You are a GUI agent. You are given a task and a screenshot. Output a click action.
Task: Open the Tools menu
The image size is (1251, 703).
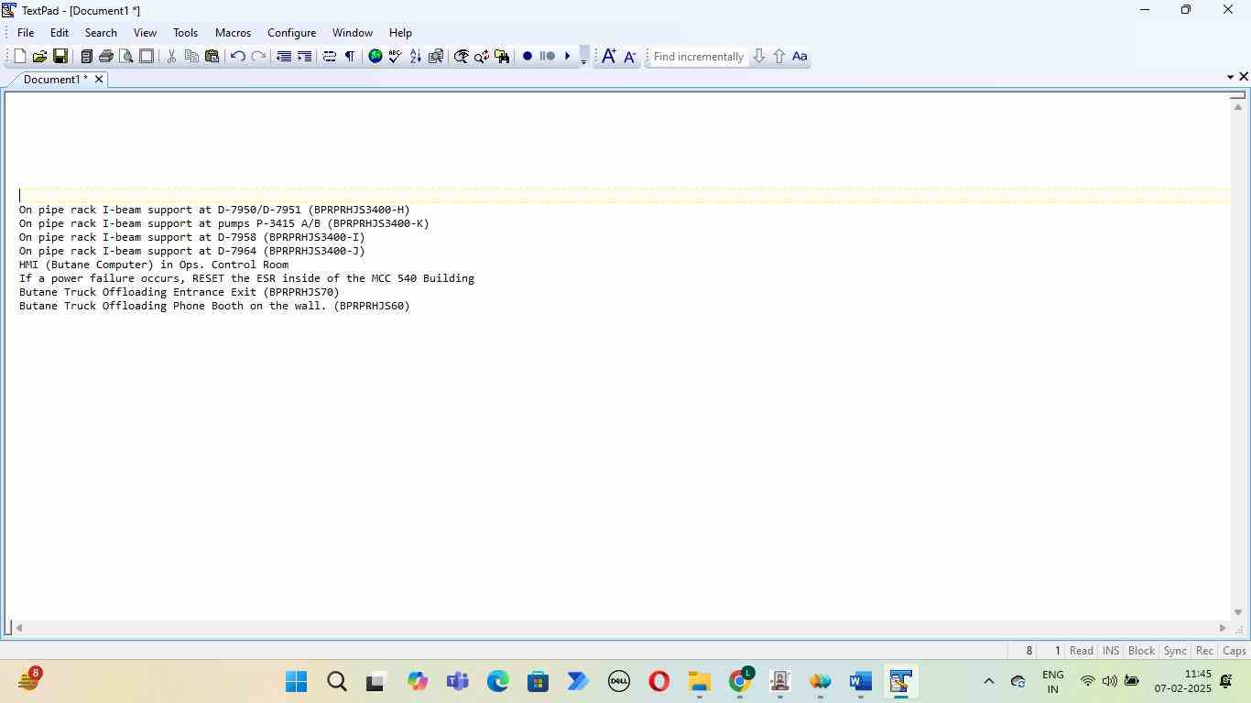(185, 32)
